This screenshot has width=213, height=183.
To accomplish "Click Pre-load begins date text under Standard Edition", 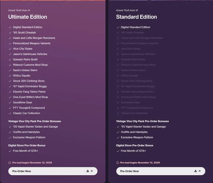I will point(140,163).
